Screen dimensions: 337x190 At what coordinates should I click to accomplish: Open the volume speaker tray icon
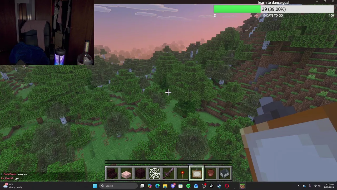319,186
